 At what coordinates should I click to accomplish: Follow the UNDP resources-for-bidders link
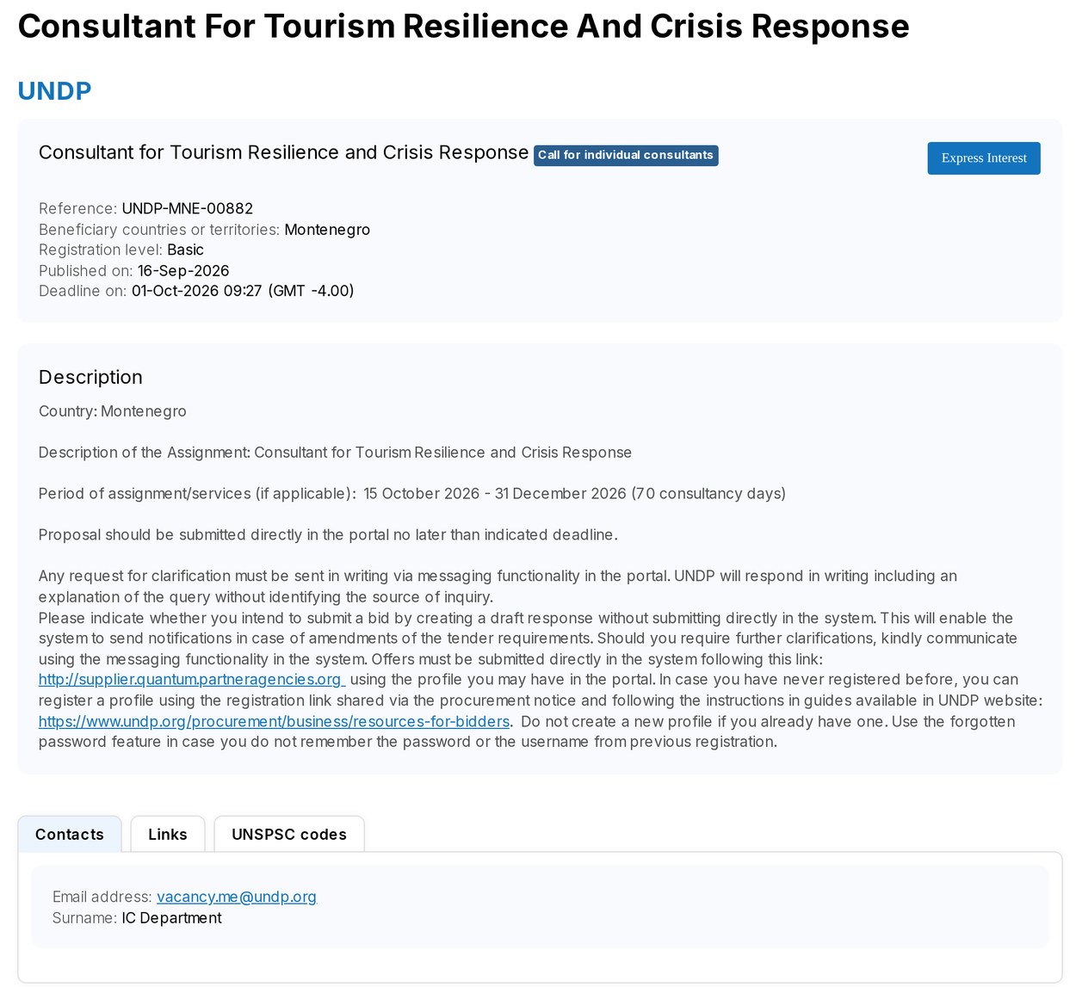pyautogui.click(x=274, y=721)
